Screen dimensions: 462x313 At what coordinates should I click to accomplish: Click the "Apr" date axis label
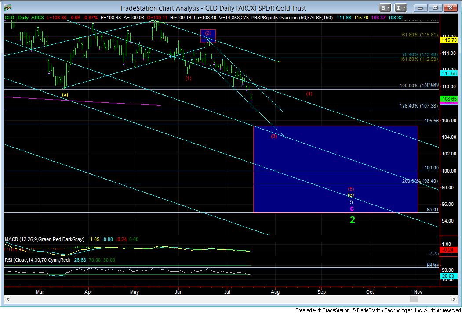[x=88, y=292]
